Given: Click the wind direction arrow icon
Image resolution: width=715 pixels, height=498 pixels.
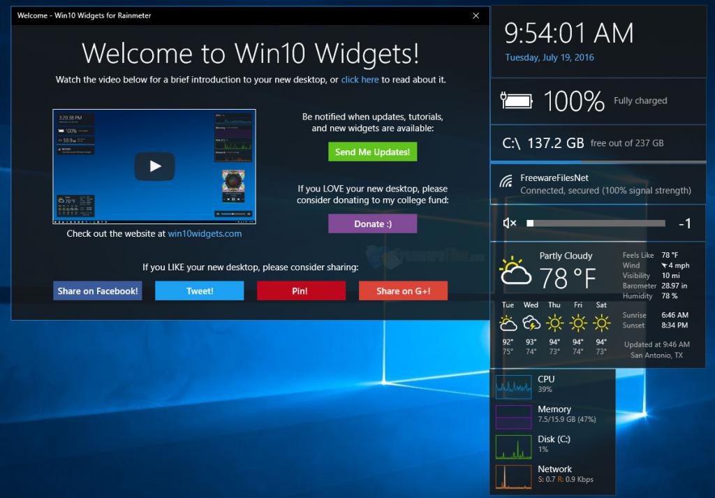Looking at the screenshot, I should click(x=665, y=265).
